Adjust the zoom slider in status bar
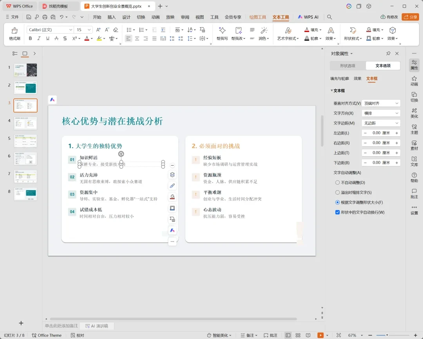The width and height of the screenshot is (423, 339). click(x=387, y=335)
